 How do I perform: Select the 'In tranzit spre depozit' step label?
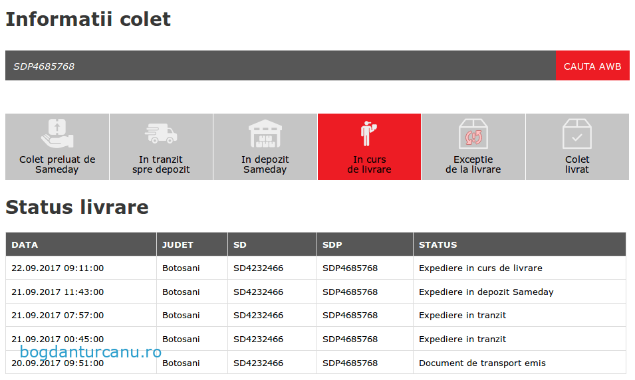coord(161,164)
